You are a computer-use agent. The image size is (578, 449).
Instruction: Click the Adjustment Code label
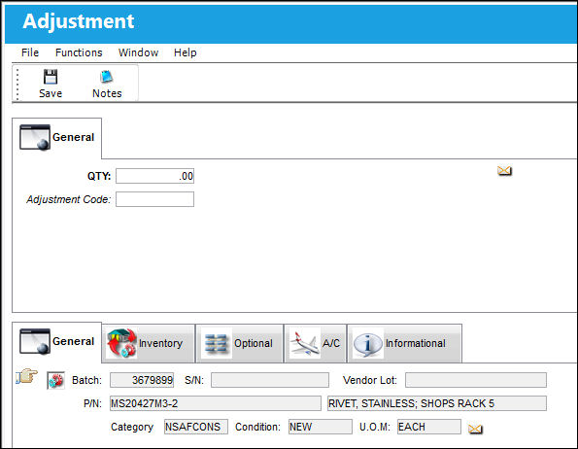(69, 199)
